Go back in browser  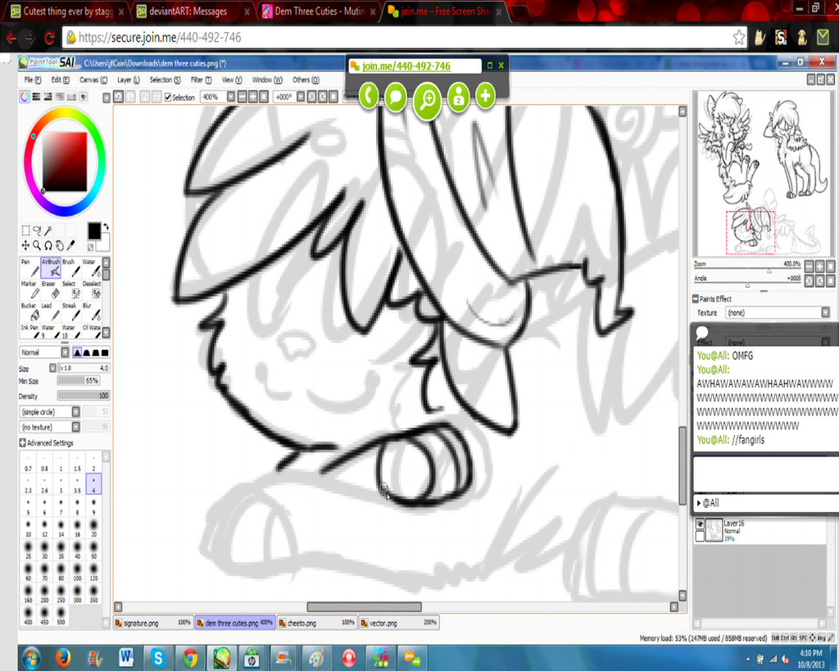11,38
